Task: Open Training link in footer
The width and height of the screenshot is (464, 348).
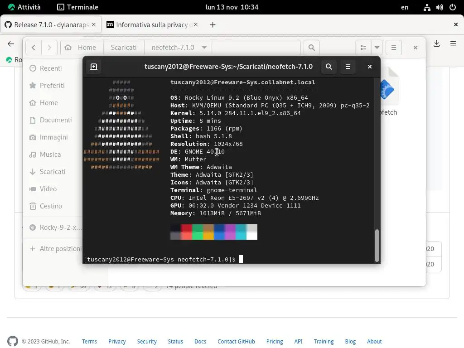Action: pyautogui.click(x=324, y=342)
